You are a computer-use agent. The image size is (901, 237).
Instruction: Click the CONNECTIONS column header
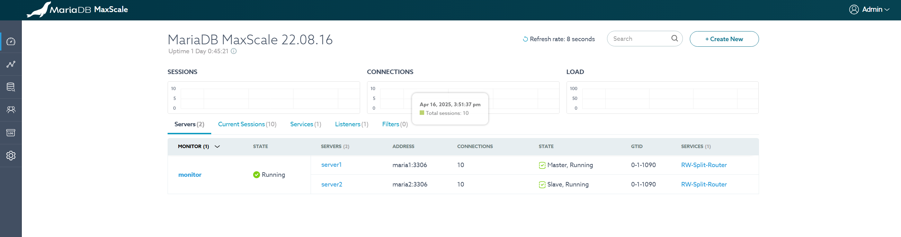475,146
